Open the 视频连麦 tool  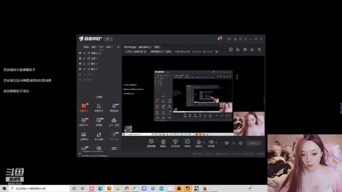[114, 108]
